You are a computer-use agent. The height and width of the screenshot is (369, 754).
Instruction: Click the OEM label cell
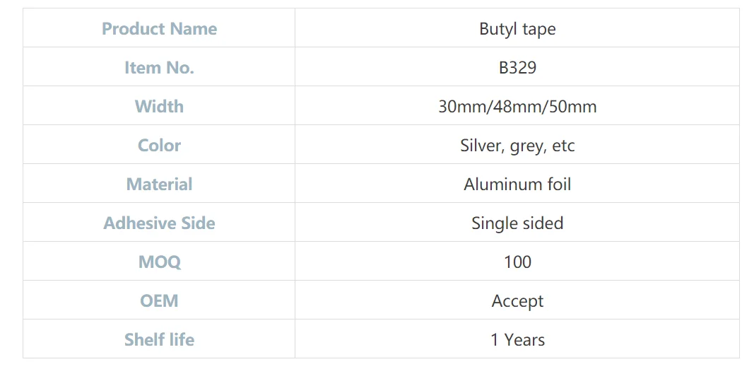(x=159, y=301)
